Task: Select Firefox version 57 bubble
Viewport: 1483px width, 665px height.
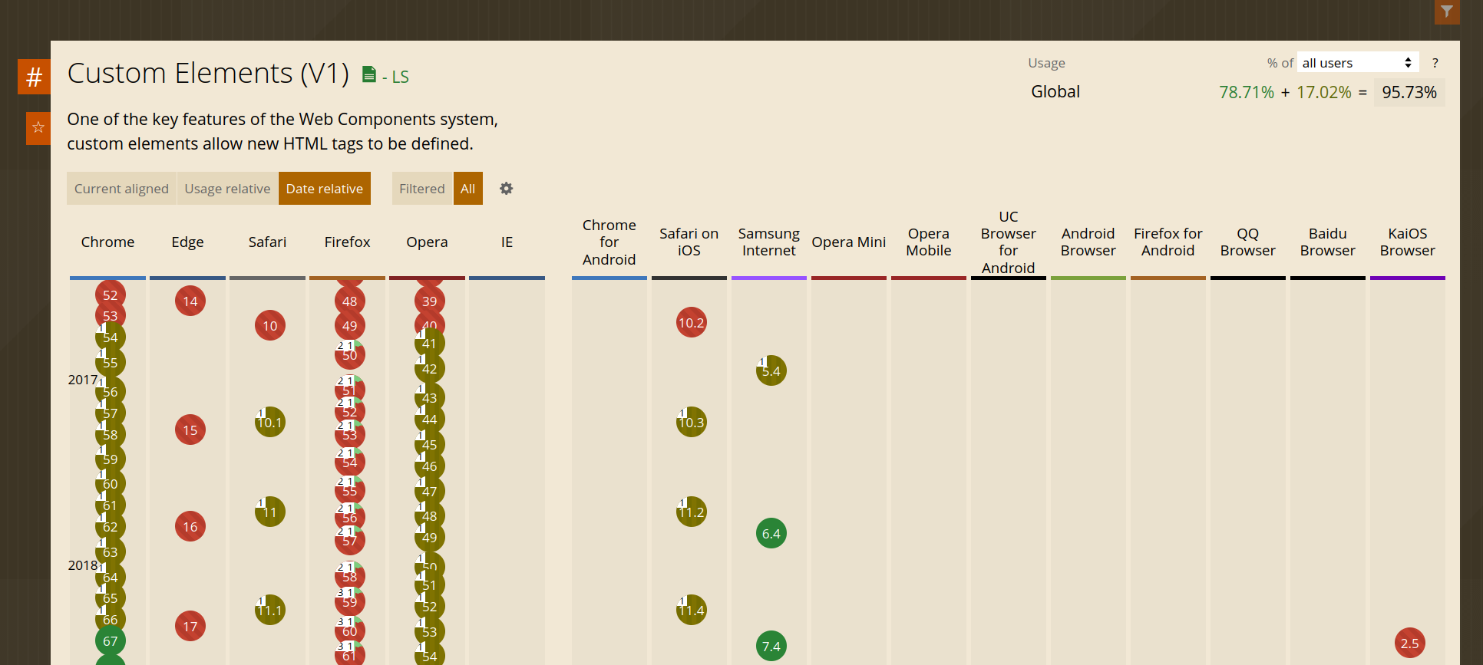Action: (350, 541)
